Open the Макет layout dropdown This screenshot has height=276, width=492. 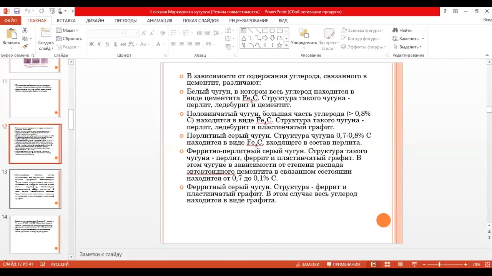click(67, 30)
